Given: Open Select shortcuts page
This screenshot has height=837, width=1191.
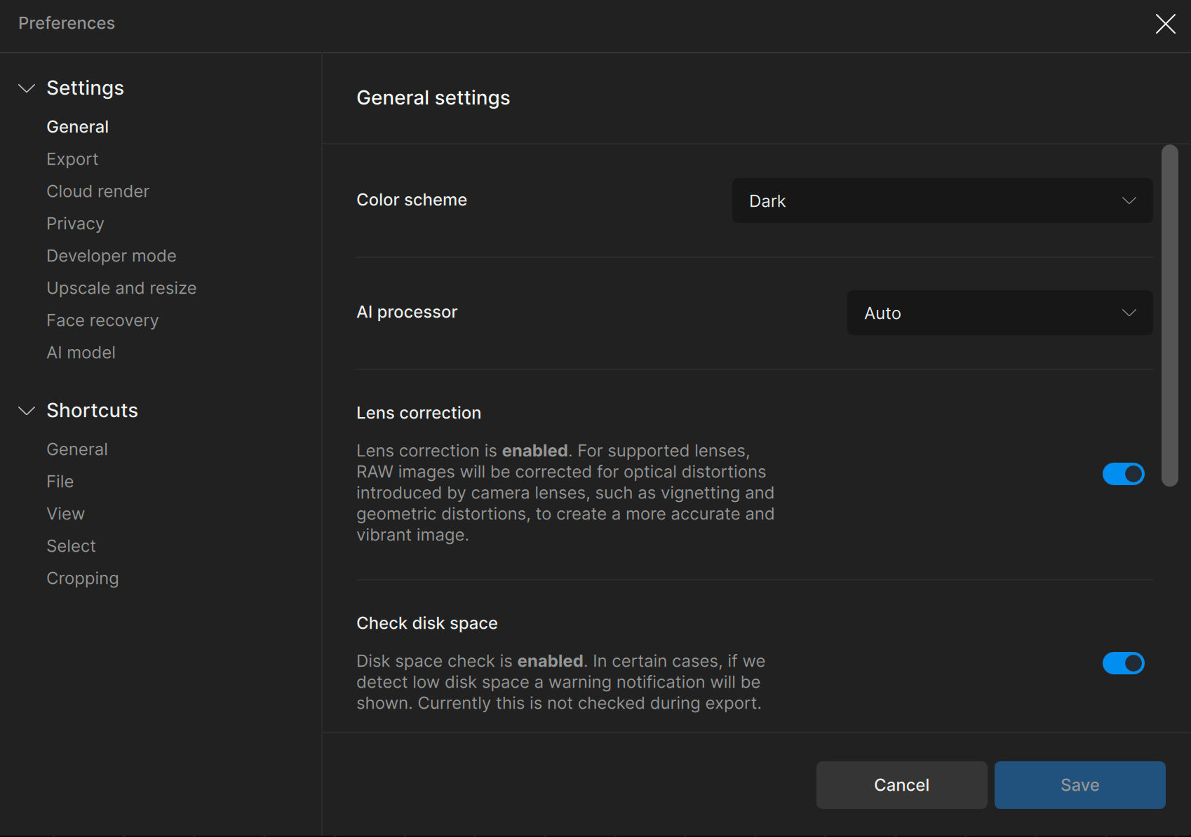Looking at the screenshot, I should click(71, 546).
